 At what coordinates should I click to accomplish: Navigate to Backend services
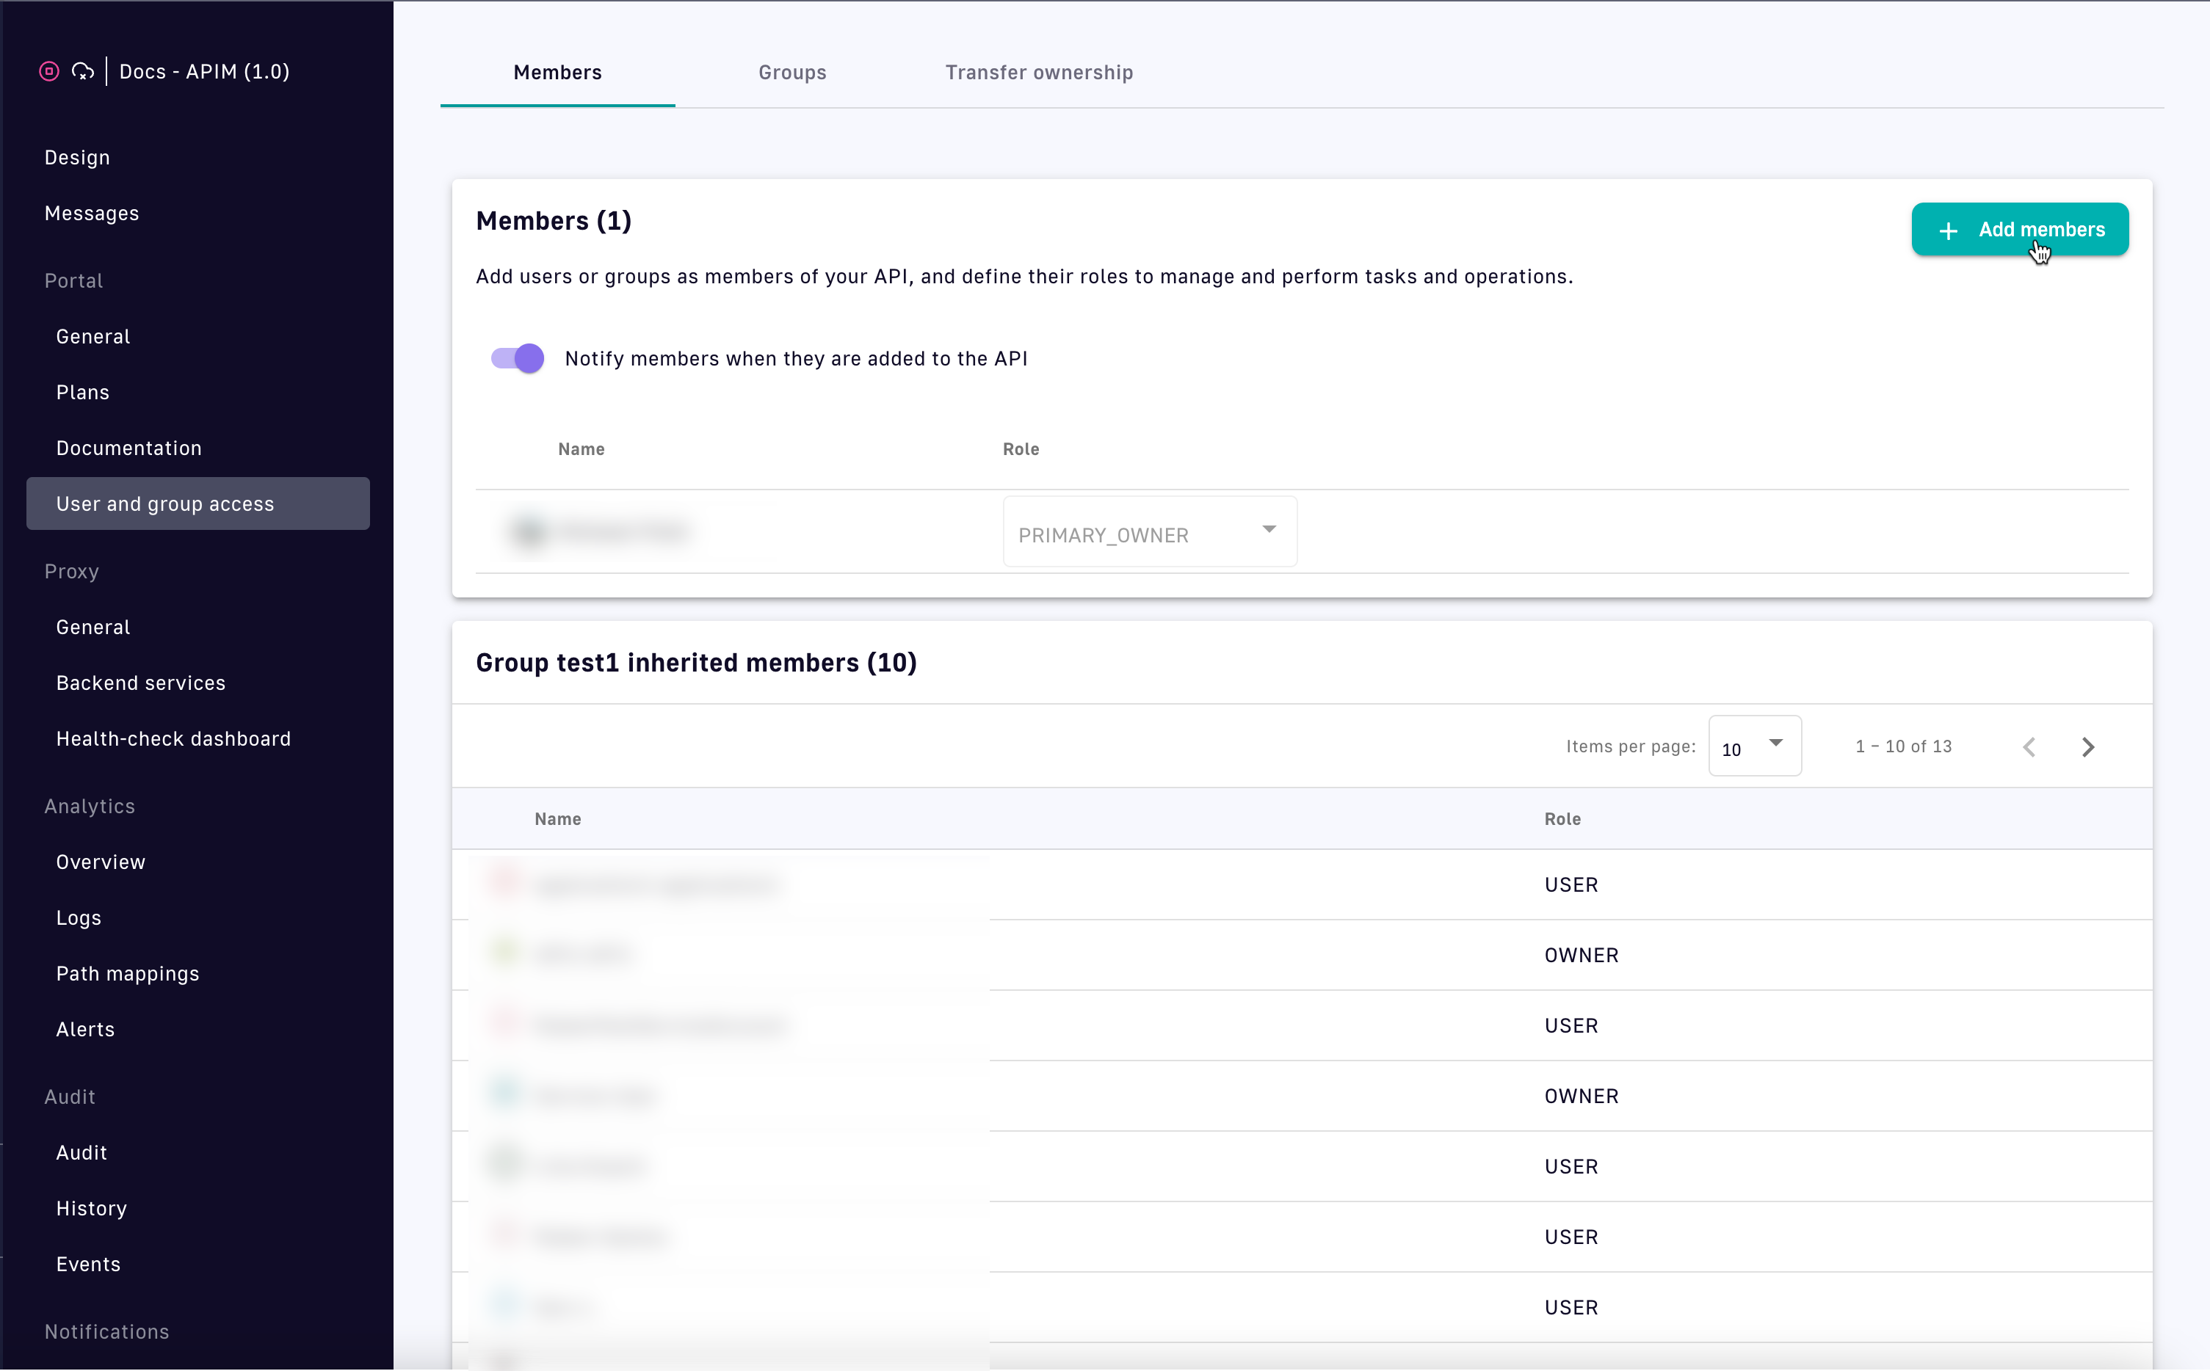[140, 683]
